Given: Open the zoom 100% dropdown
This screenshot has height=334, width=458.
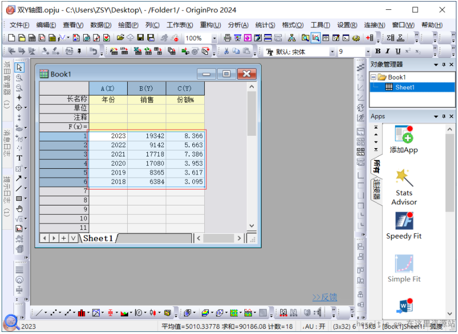Looking at the screenshot, I should 215,38.
